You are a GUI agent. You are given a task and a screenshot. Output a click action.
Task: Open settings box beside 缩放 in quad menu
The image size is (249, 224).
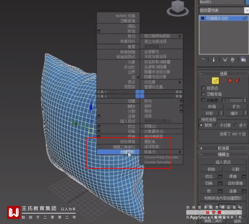click(x=181, y=111)
